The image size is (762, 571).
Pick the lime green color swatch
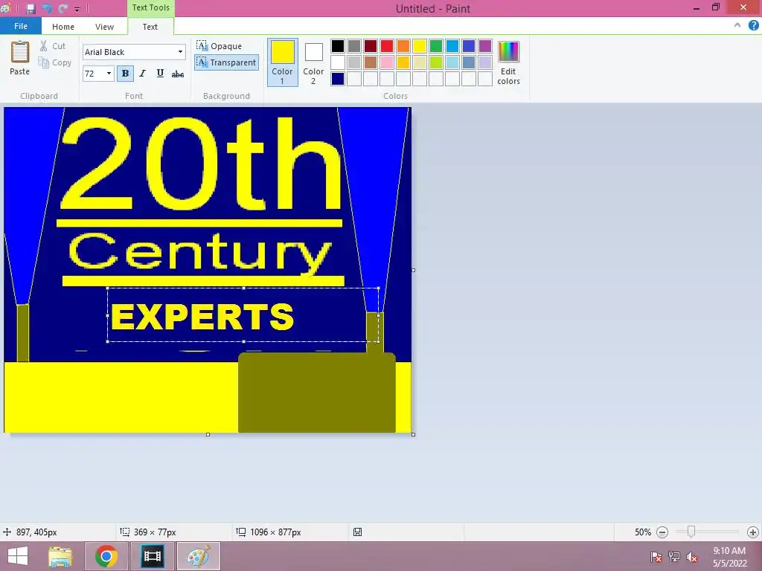coord(436,62)
